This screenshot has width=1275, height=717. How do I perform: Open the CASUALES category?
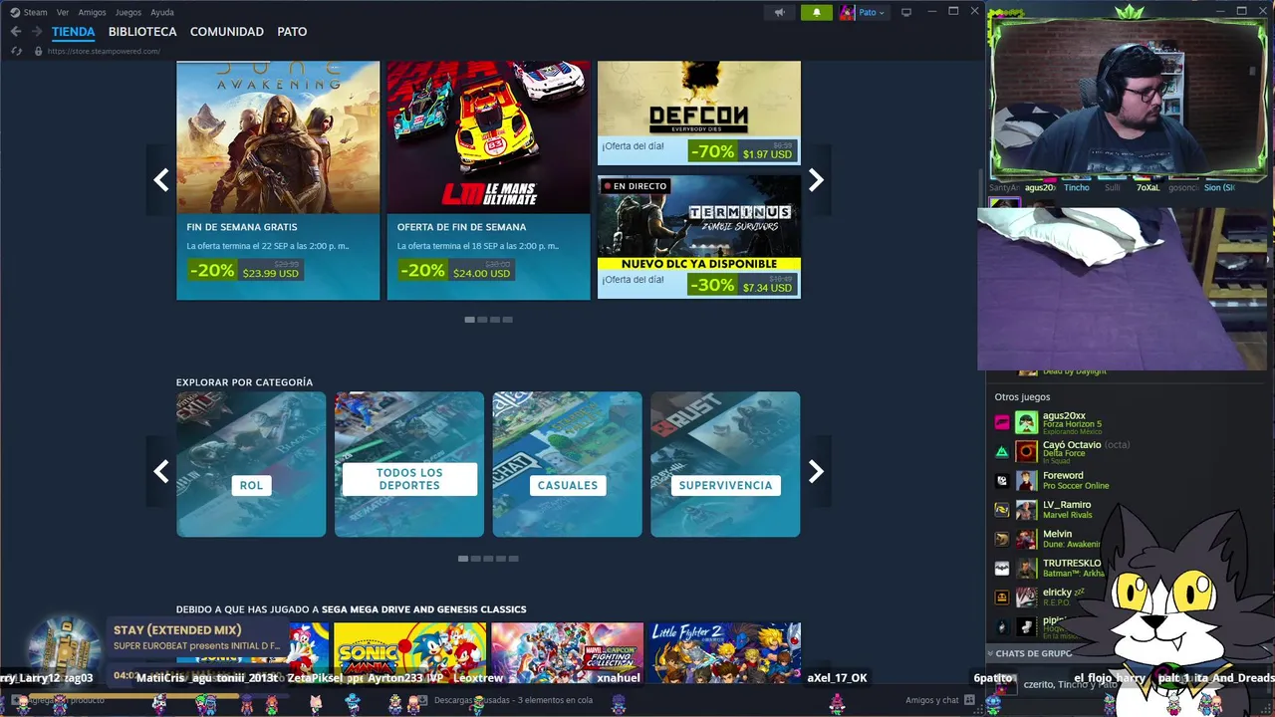pyautogui.click(x=567, y=464)
